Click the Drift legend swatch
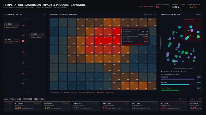The width and height of the screenshot is (206, 115). point(72,92)
